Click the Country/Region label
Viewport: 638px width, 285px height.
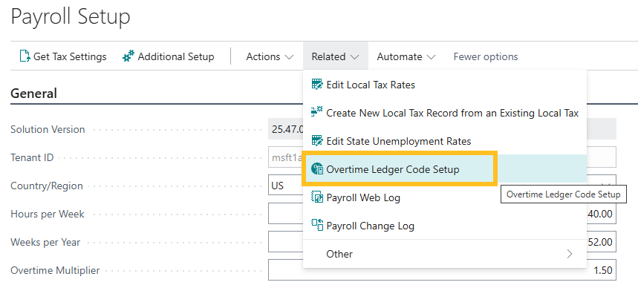coord(47,186)
